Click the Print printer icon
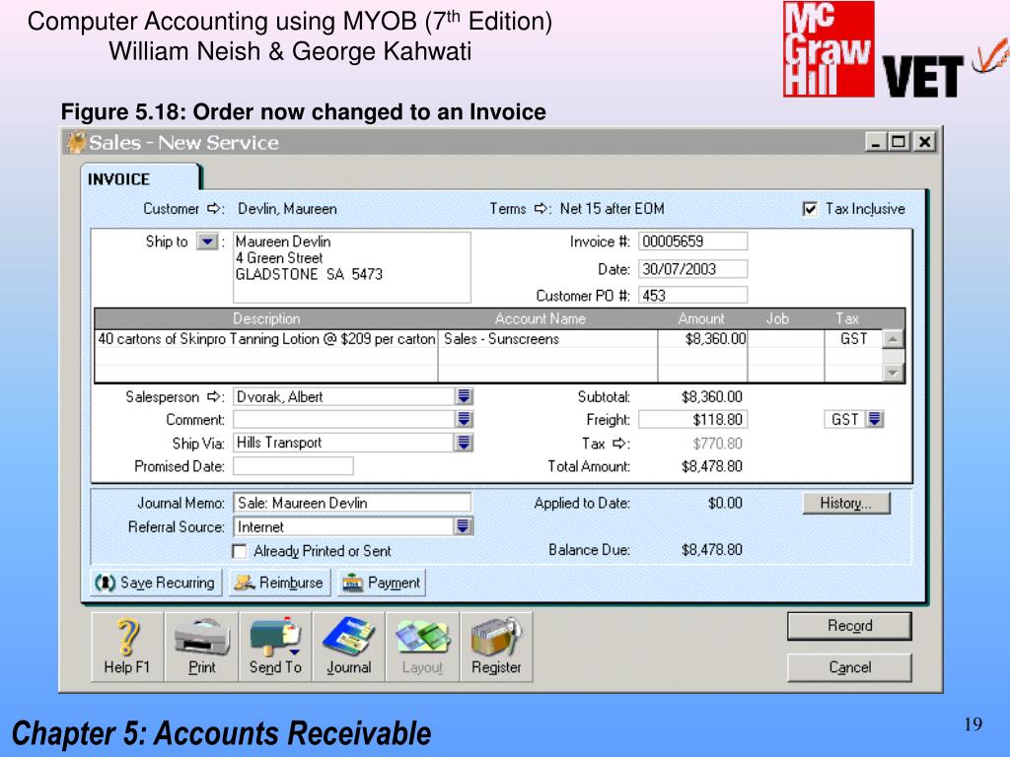Viewport: 1010px width, 757px height. pyautogui.click(x=201, y=647)
